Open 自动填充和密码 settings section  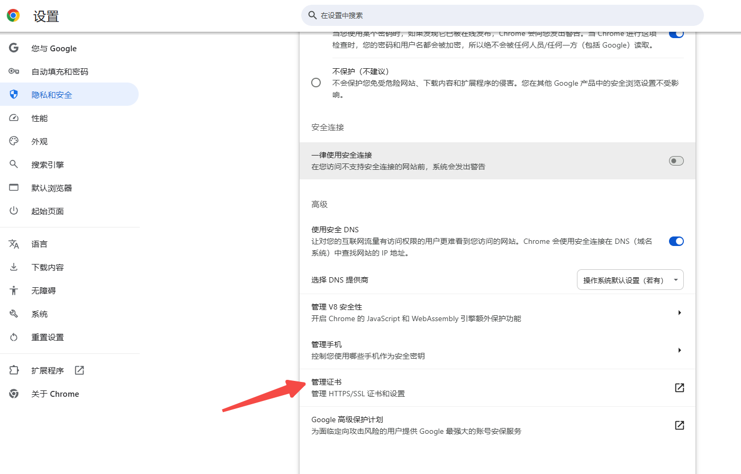(x=69, y=71)
